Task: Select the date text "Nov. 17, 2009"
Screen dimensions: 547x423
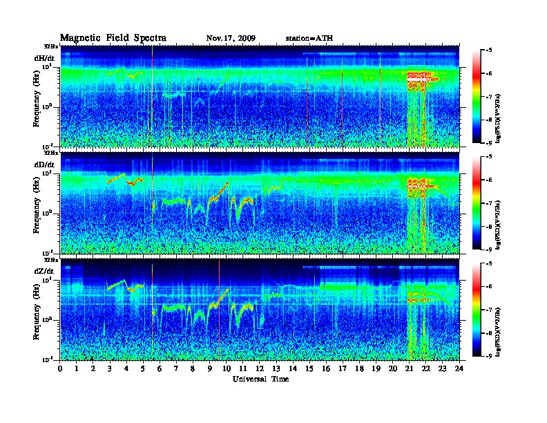Action: click(x=231, y=39)
